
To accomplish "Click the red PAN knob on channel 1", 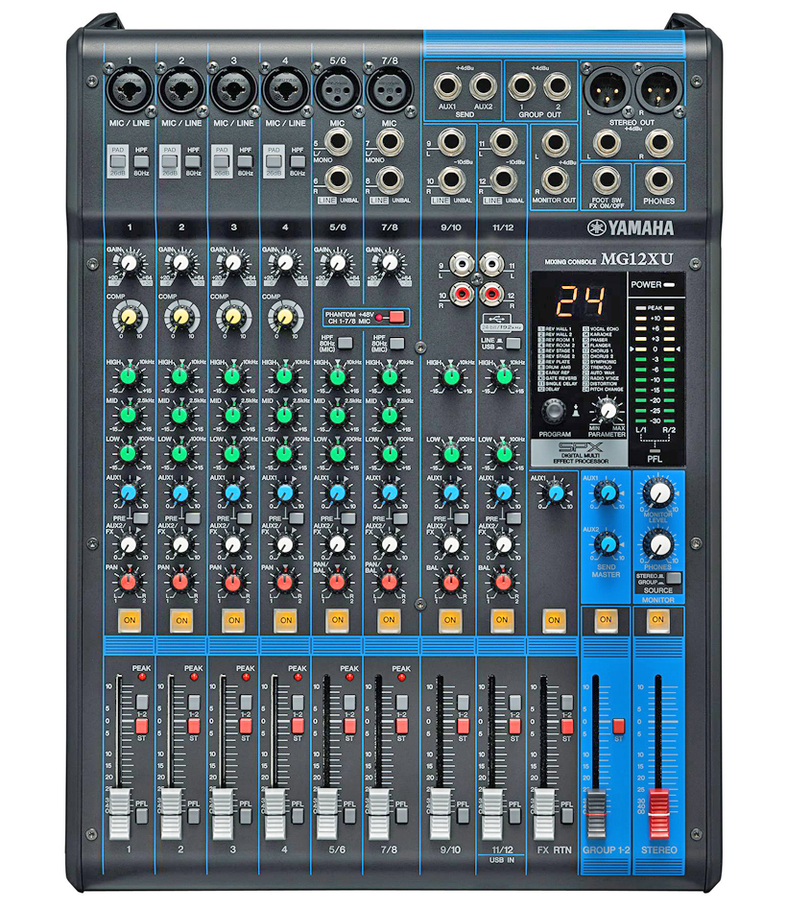I will tap(129, 582).
